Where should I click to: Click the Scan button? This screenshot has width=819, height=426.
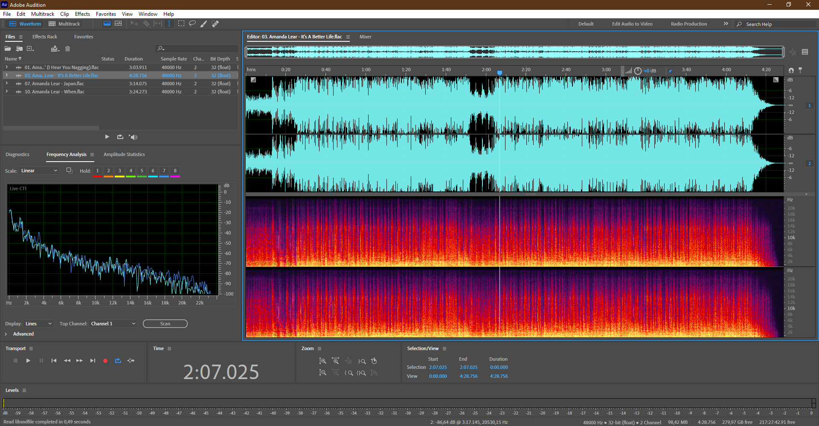tap(165, 324)
